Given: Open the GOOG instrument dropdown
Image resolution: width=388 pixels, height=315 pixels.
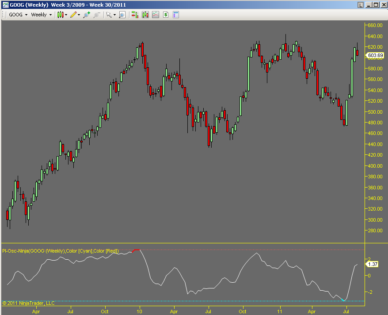Looking at the screenshot, I should click(18, 15).
